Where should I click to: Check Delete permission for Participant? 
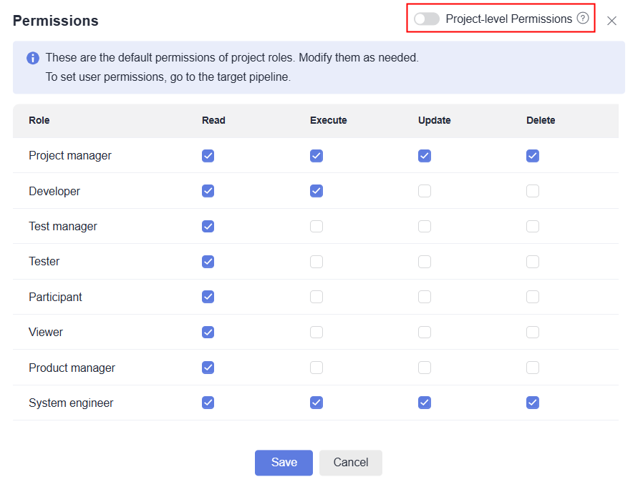tap(533, 297)
